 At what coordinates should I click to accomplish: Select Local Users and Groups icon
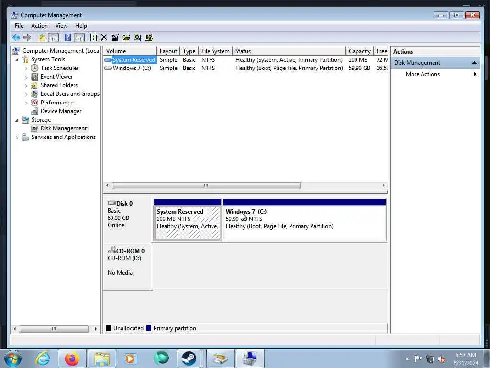(x=34, y=94)
